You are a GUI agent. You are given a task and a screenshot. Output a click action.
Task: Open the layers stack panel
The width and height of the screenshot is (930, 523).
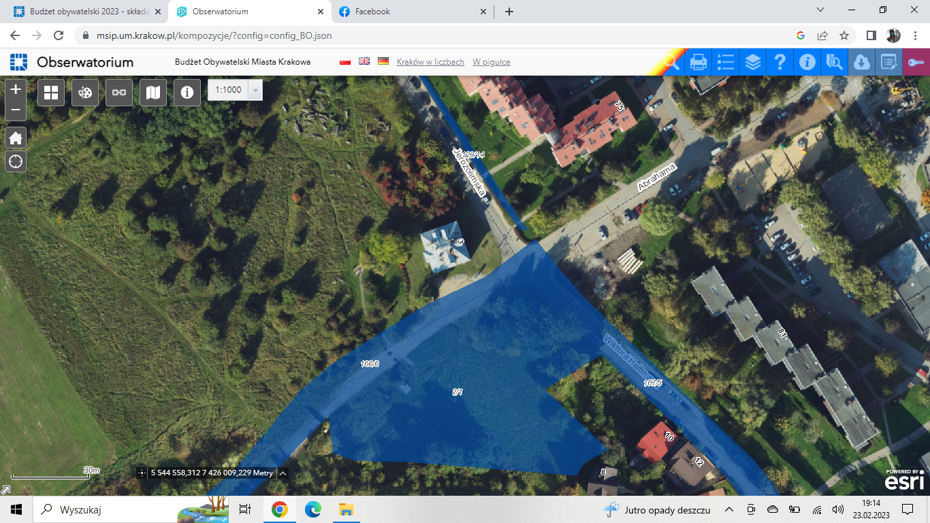753,62
